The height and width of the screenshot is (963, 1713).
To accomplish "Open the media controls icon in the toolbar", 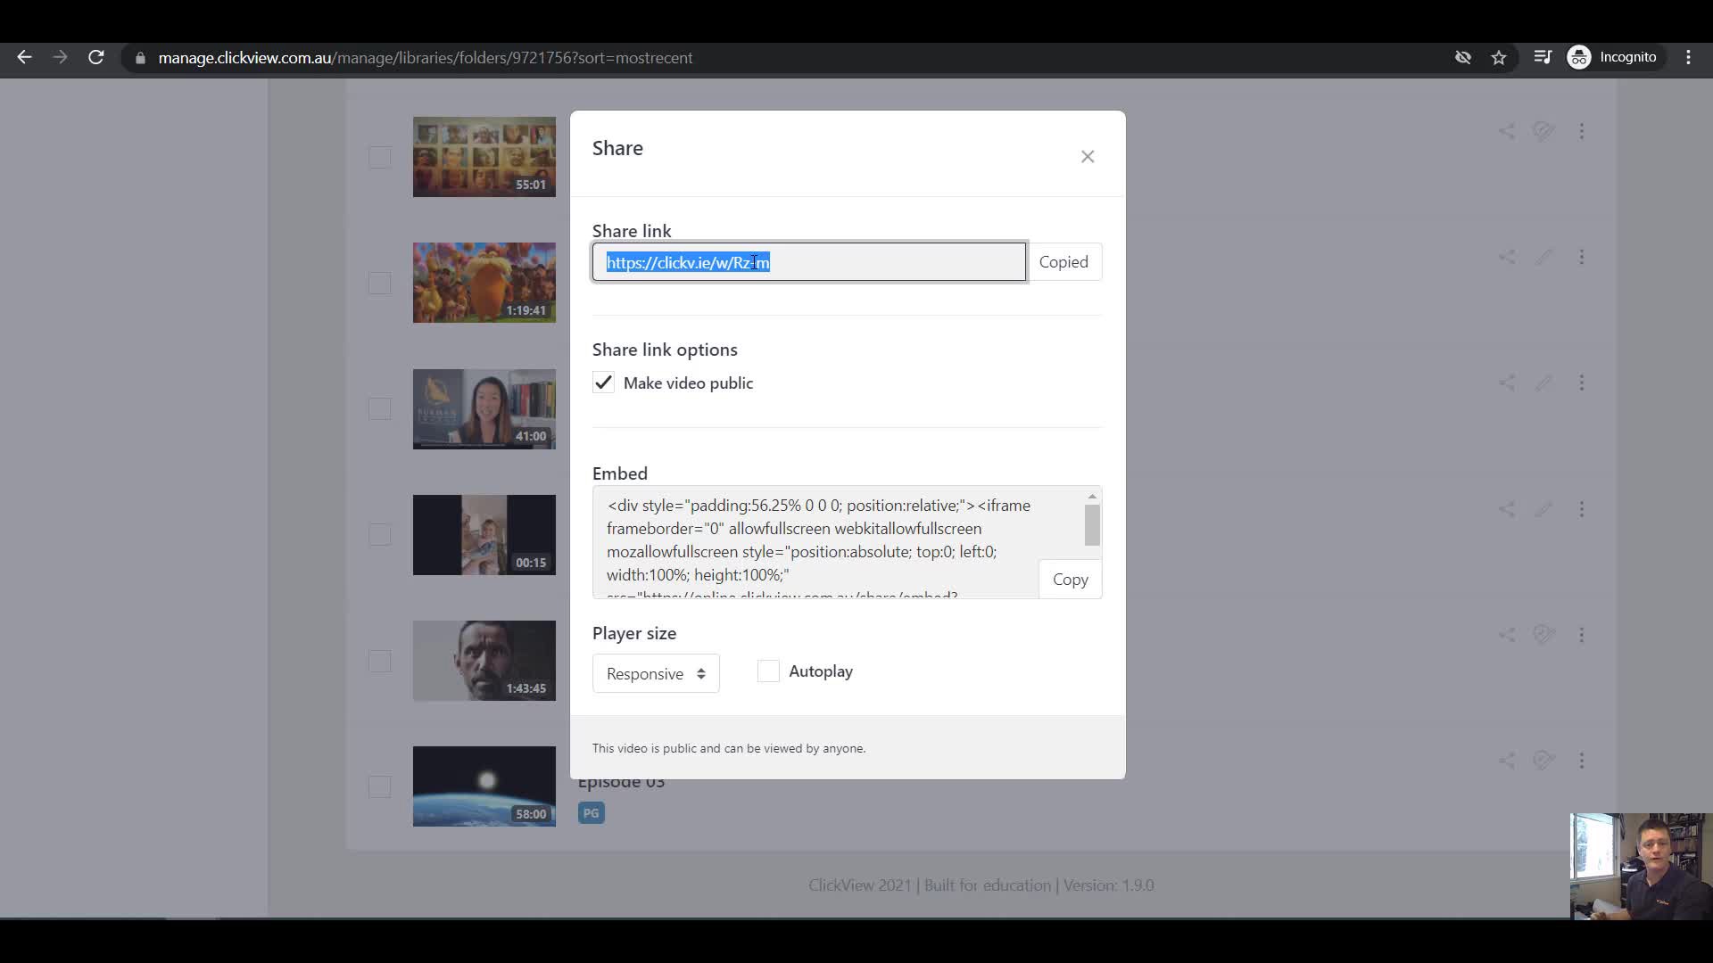I will 1543,56.
